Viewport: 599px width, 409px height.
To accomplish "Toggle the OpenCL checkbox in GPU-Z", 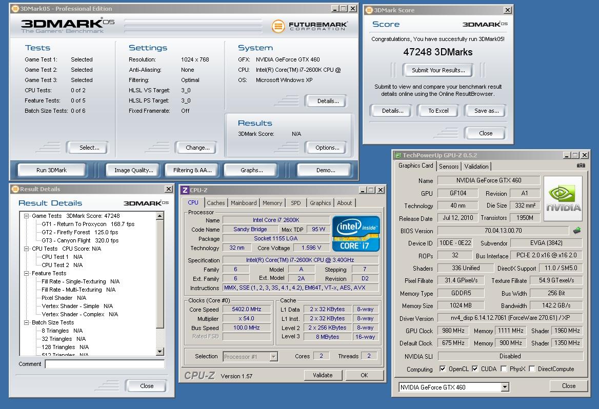I will coord(443,369).
